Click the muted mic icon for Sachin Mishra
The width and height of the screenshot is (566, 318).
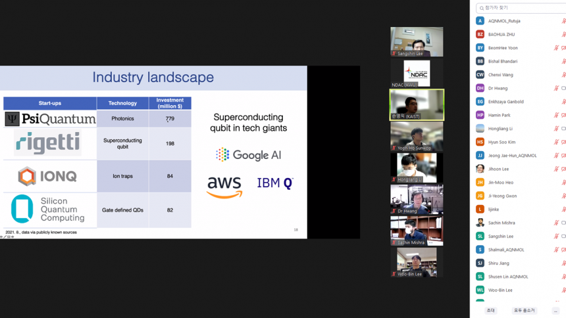(556, 223)
